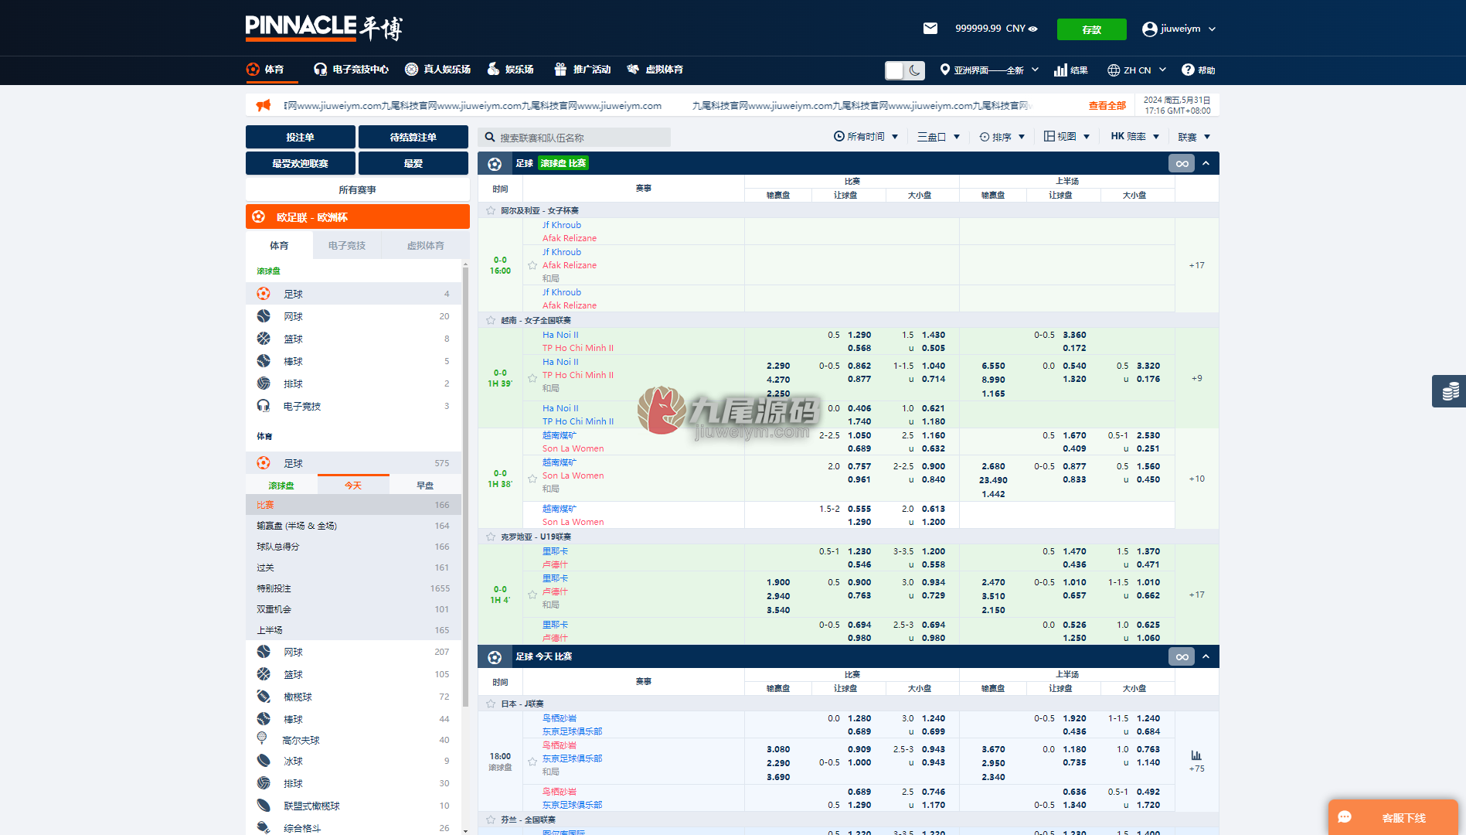Toggle dark mode switch
Viewport: 1466px width, 835px height.
905,70
